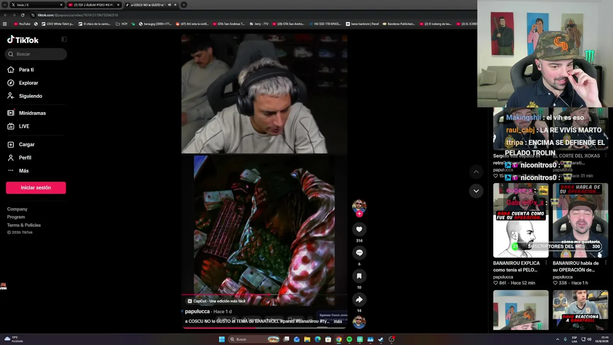Viewport: 613px width, 345px height.
Task: Open Spotify from the taskbar
Action: 349,339
